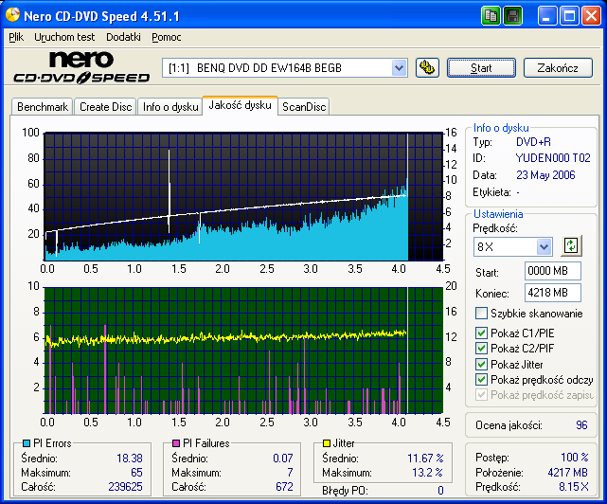Click the Prędkość value 8.15 X
Image resolution: width=607 pixels, height=504 pixels.
tap(574, 487)
